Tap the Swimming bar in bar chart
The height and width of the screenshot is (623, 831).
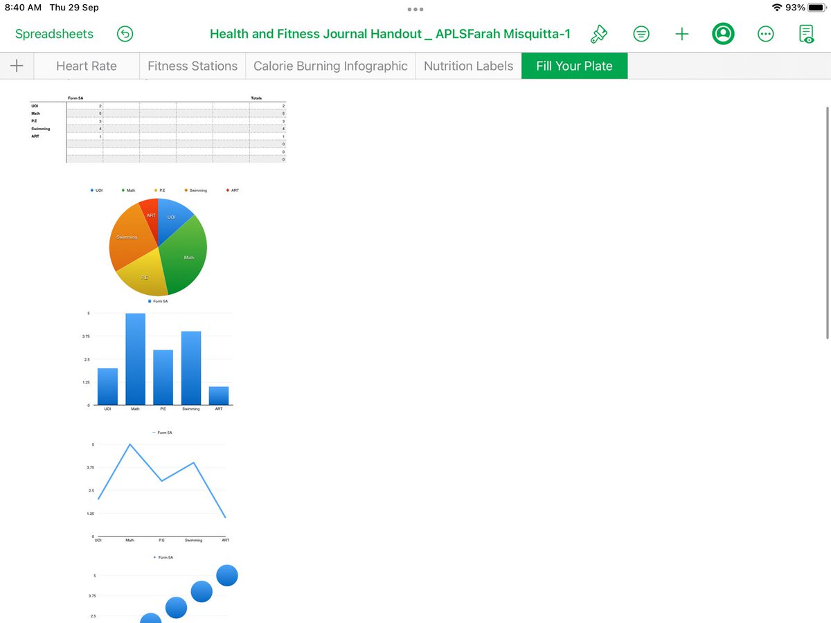[191, 368]
